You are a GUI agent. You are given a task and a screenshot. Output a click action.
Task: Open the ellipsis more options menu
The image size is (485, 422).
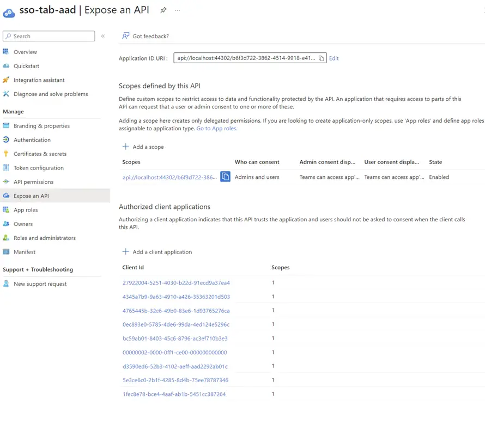tap(177, 10)
